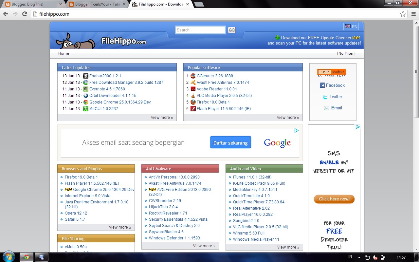Click the Adobe Reader icon
Viewport: 419px width, 262px height.
click(193, 89)
